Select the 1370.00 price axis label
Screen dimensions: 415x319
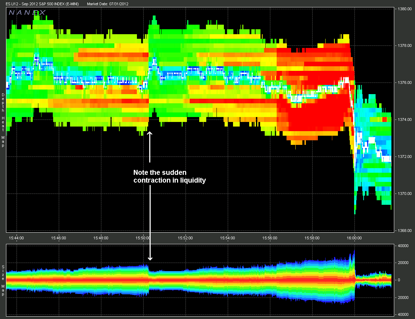pos(404,194)
